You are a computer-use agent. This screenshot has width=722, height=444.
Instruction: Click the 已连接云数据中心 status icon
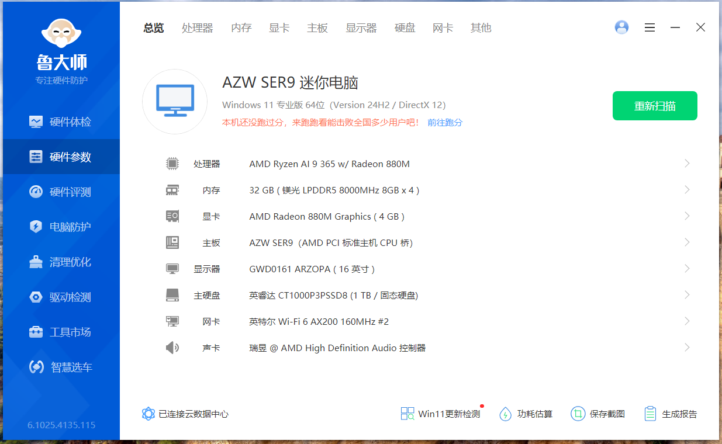(148, 414)
